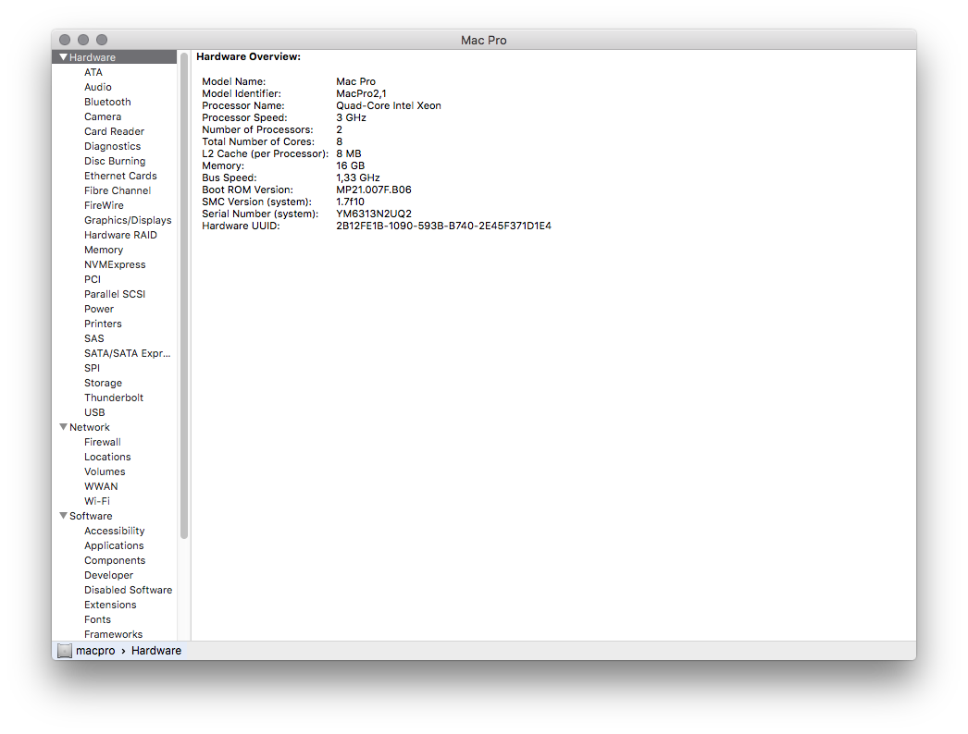
Task: Click the serial number YM6313N2UQ2
Action: click(374, 214)
